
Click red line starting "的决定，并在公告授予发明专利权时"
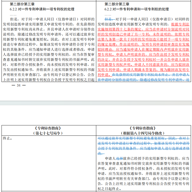click(x=144, y=60)
